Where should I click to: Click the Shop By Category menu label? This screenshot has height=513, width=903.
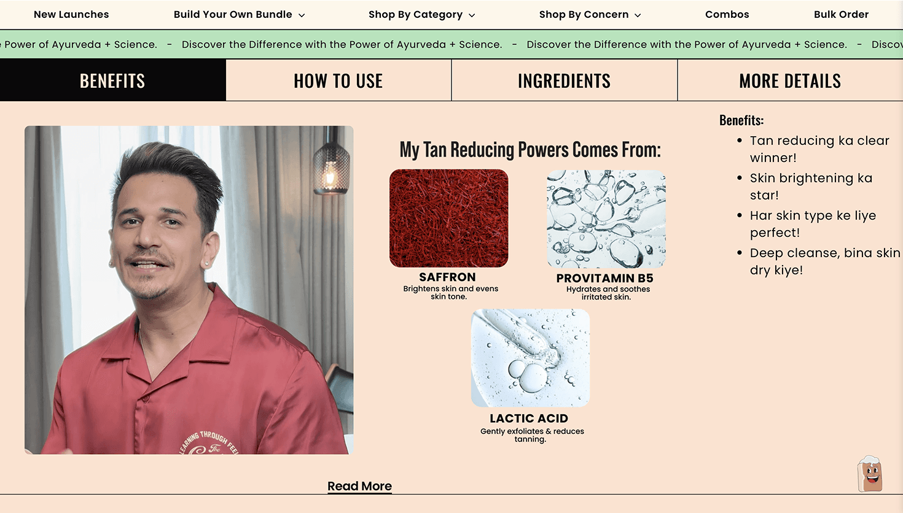tap(415, 14)
